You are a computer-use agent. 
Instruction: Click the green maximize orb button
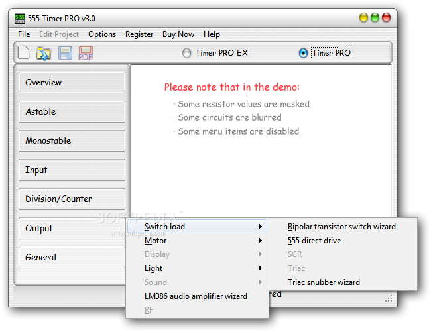[375, 18]
